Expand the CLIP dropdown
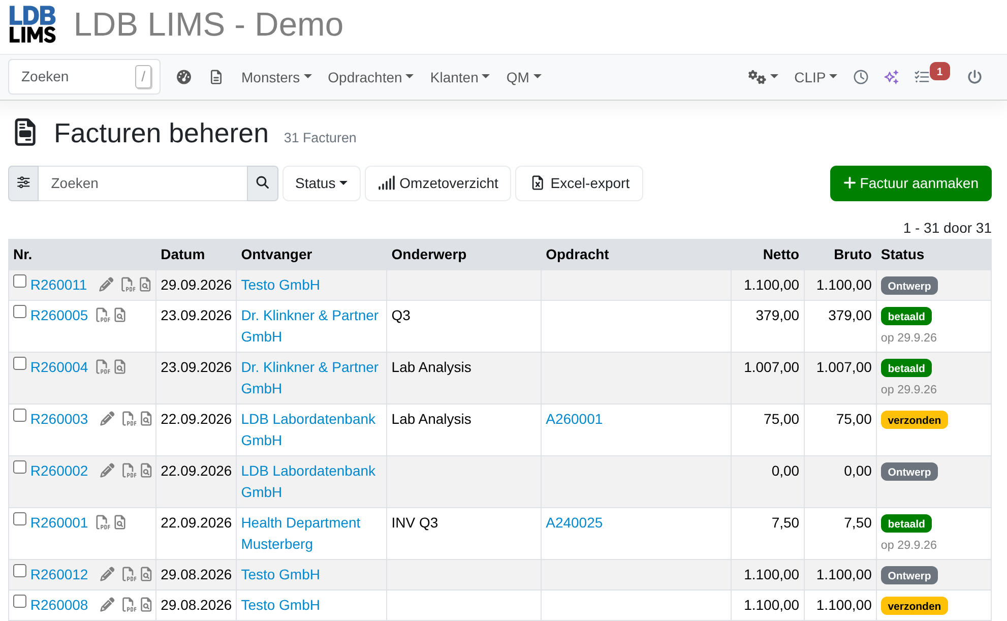Viewport: 1007px width, 621px height. (x=815, y=77)
